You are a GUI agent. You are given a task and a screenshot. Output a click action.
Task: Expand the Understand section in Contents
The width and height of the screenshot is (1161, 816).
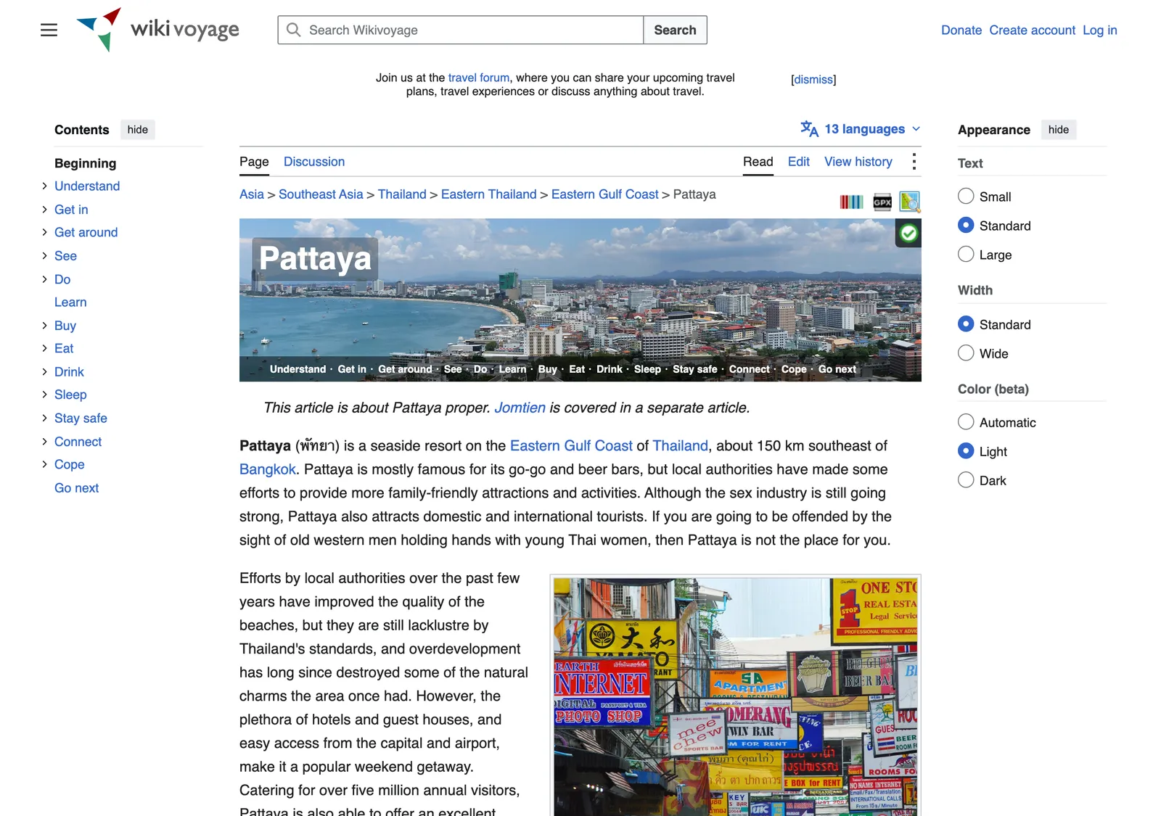coord(44,186)
